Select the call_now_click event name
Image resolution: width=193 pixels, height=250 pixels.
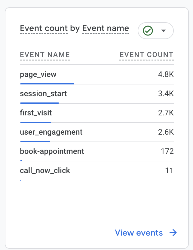45,170
